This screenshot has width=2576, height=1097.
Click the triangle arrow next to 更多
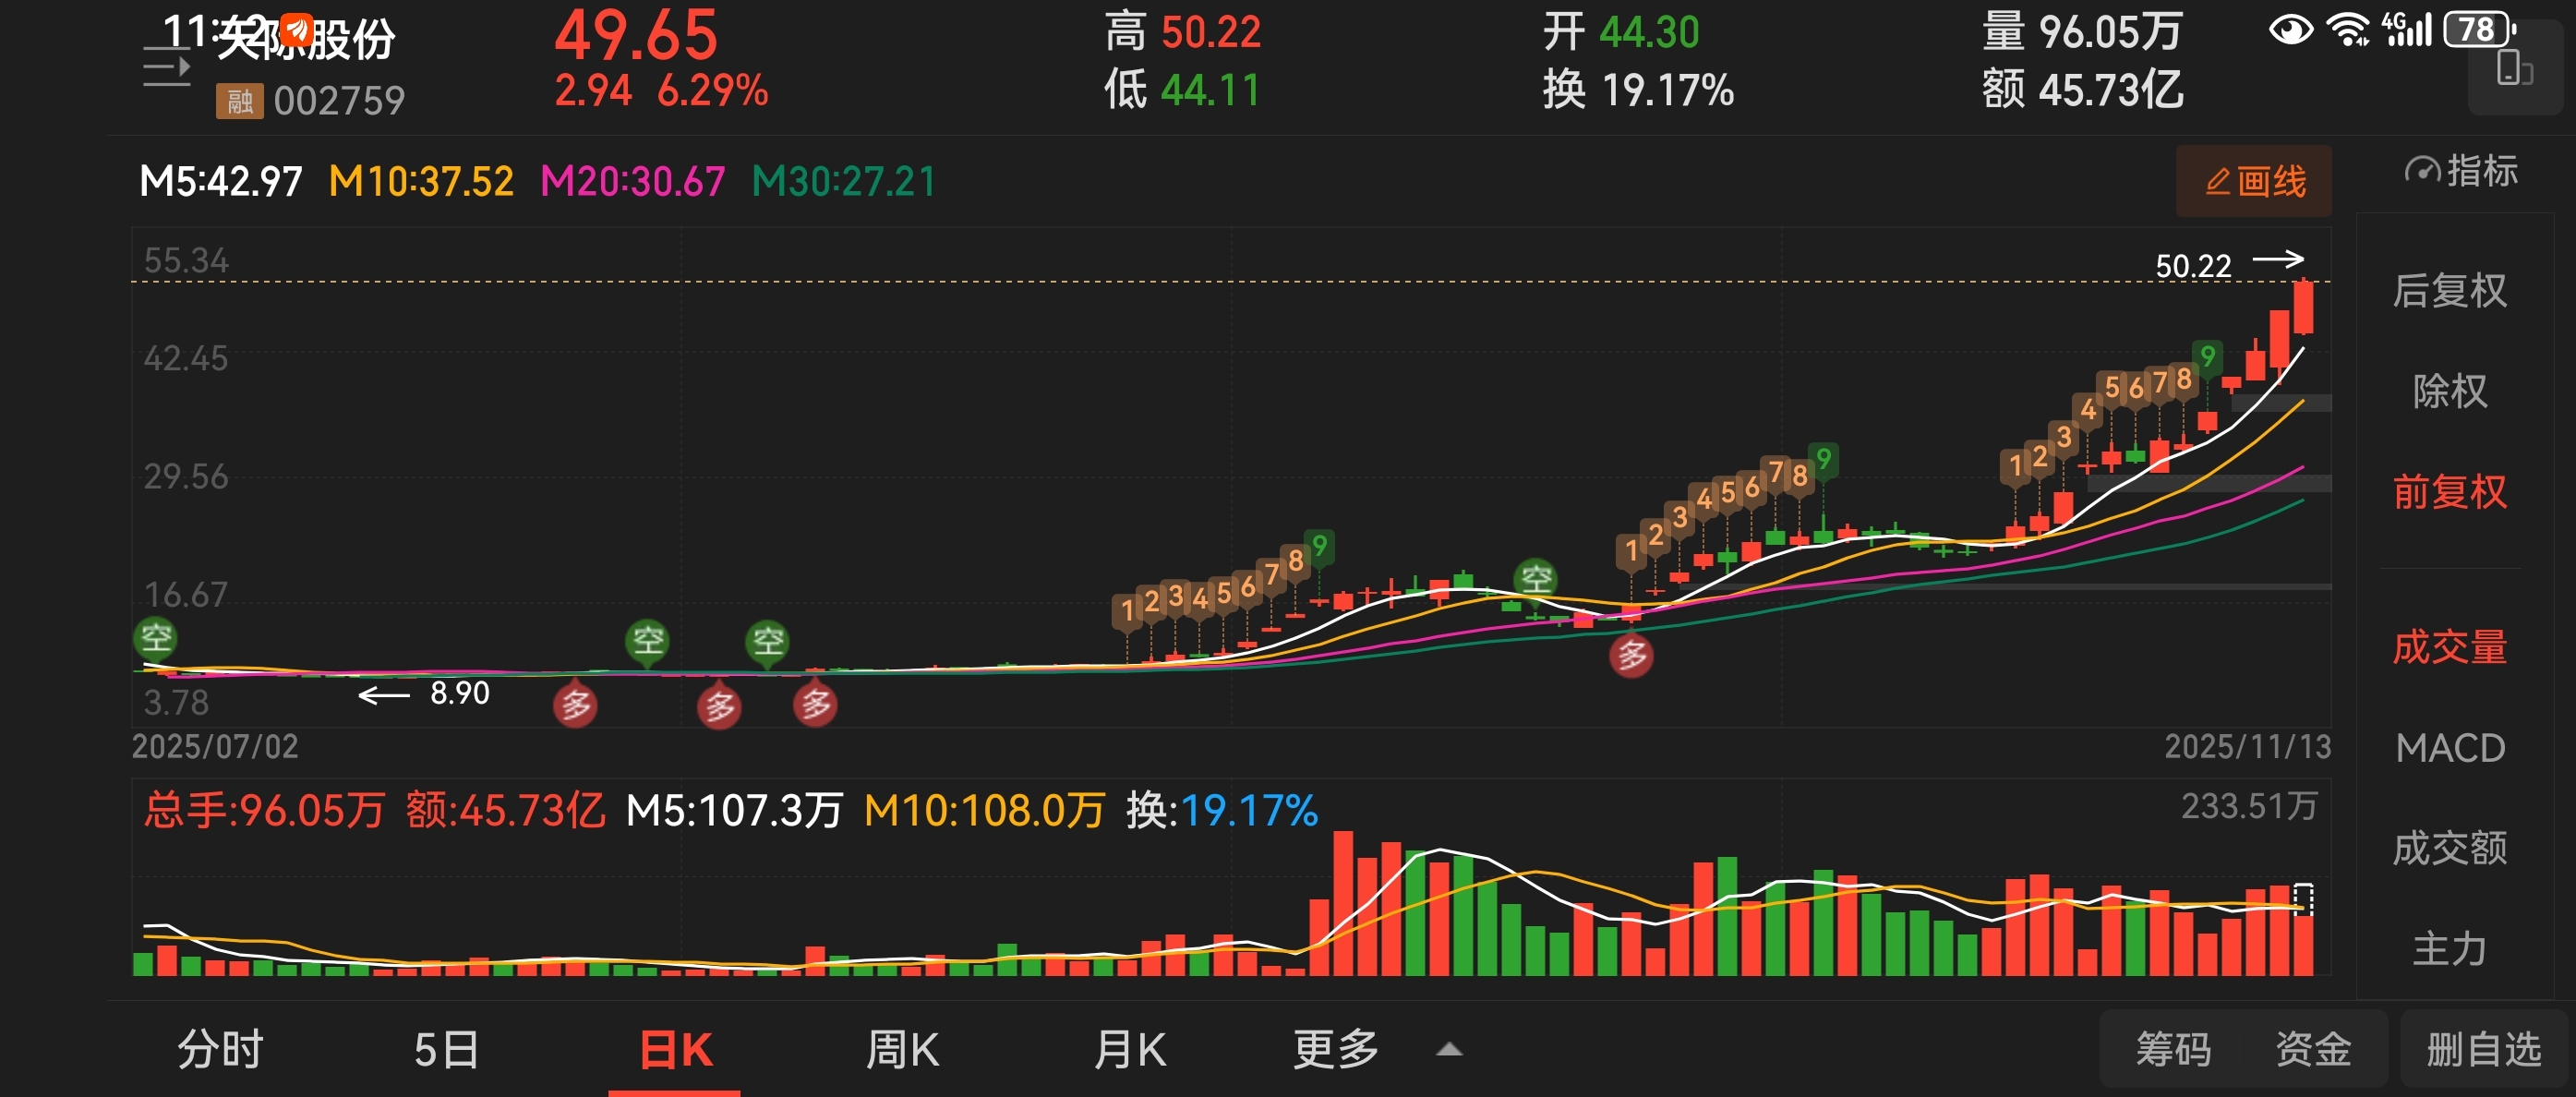click(x=1448, y=1050)
